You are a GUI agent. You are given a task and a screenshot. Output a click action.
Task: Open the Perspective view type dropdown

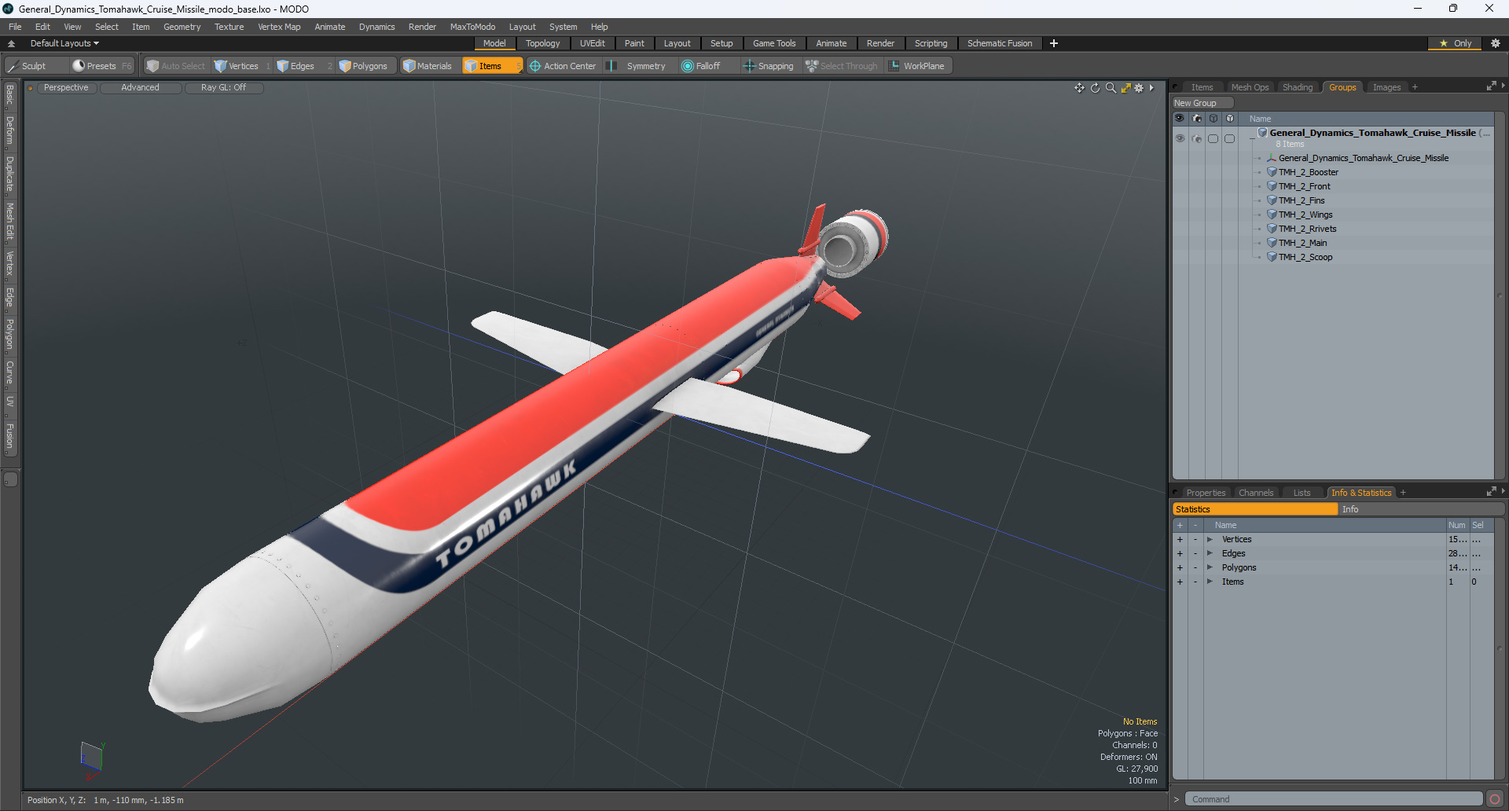pos(66,88)
